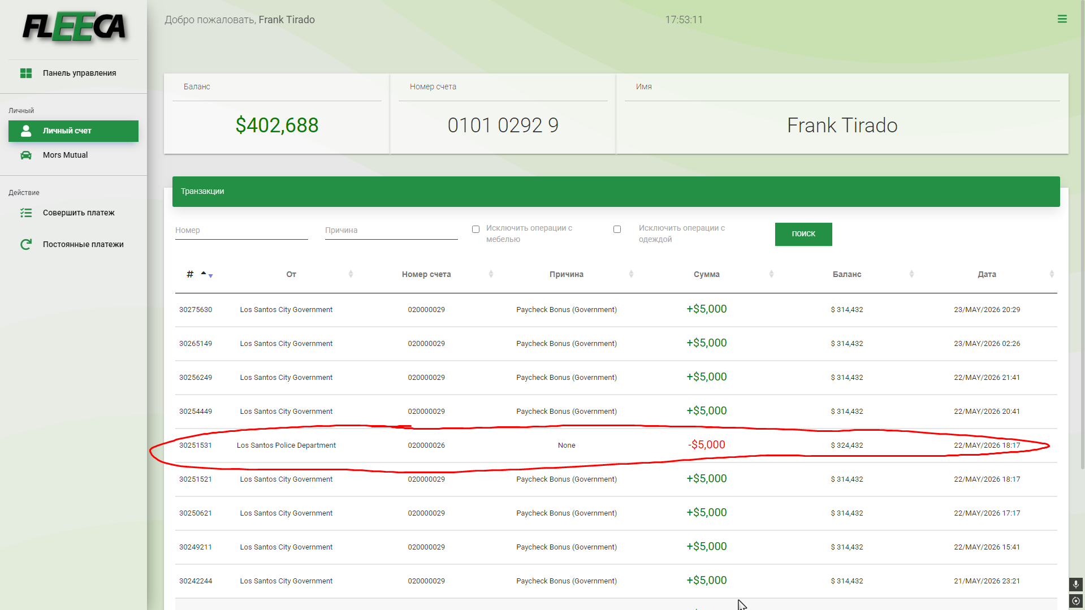This screenshot has width=1085, height=610.
Task: Sort transactions by # column arrows
Action: pyautogui.click(x=207, y=275)
